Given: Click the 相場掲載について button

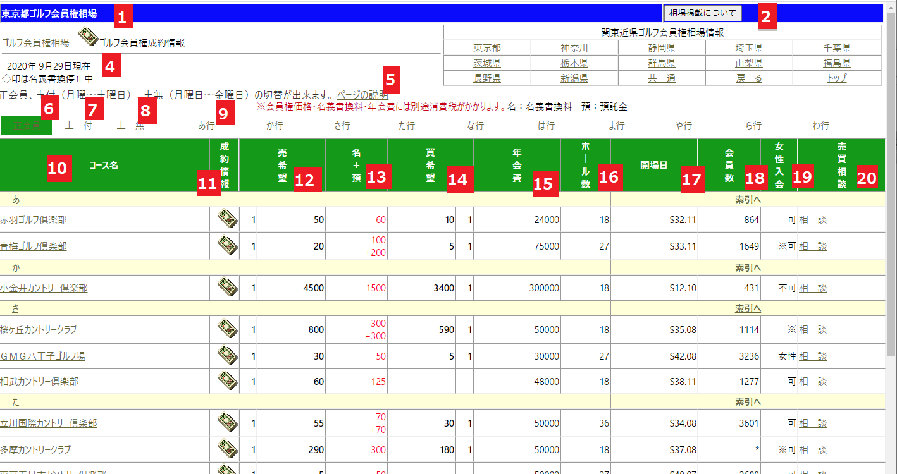Looking at the screenshot, I should point(703,13).
